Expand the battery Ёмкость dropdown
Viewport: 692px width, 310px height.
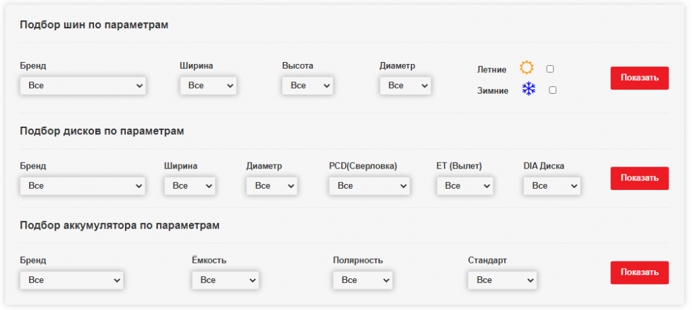[x=226, y=280]
